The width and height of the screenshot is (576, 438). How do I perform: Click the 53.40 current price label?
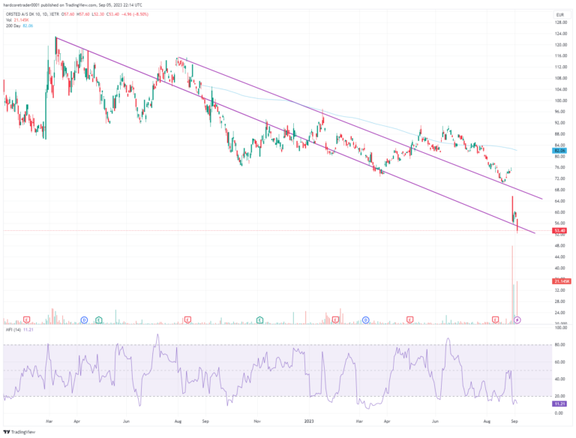pos(559,231)
